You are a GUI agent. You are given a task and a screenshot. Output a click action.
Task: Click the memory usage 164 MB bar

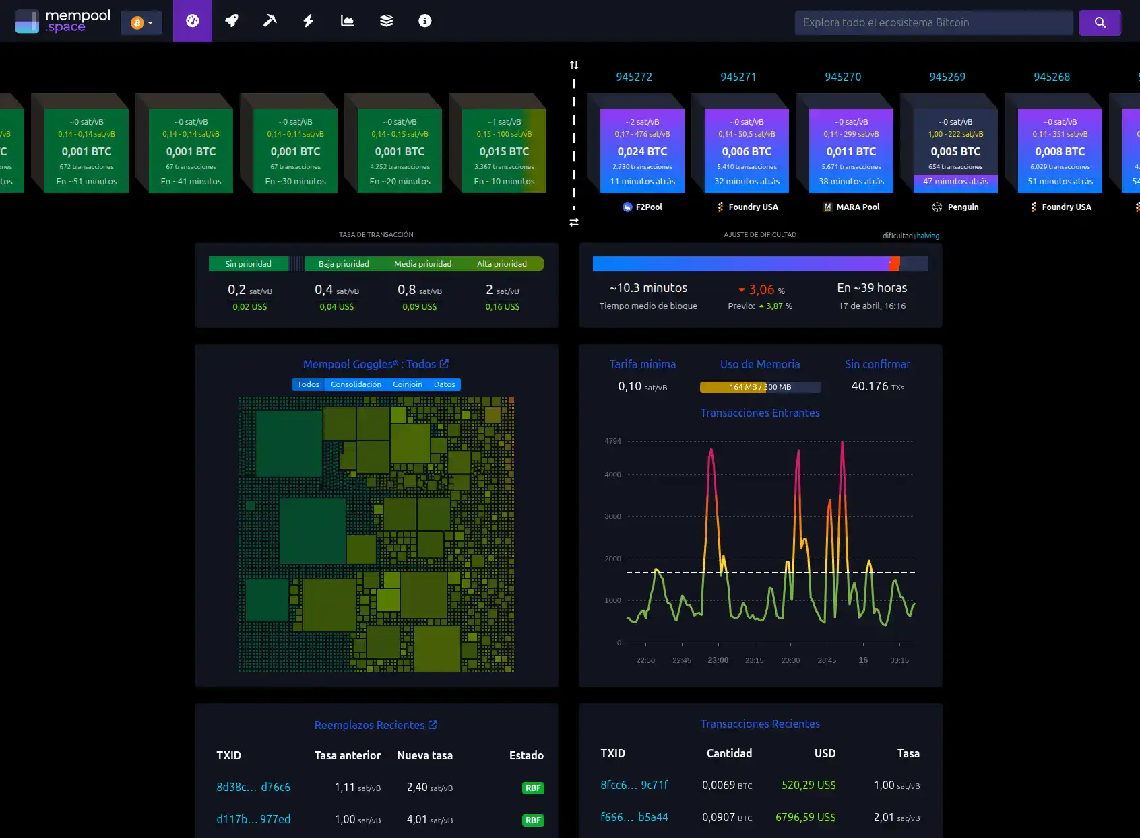point(760,387)
